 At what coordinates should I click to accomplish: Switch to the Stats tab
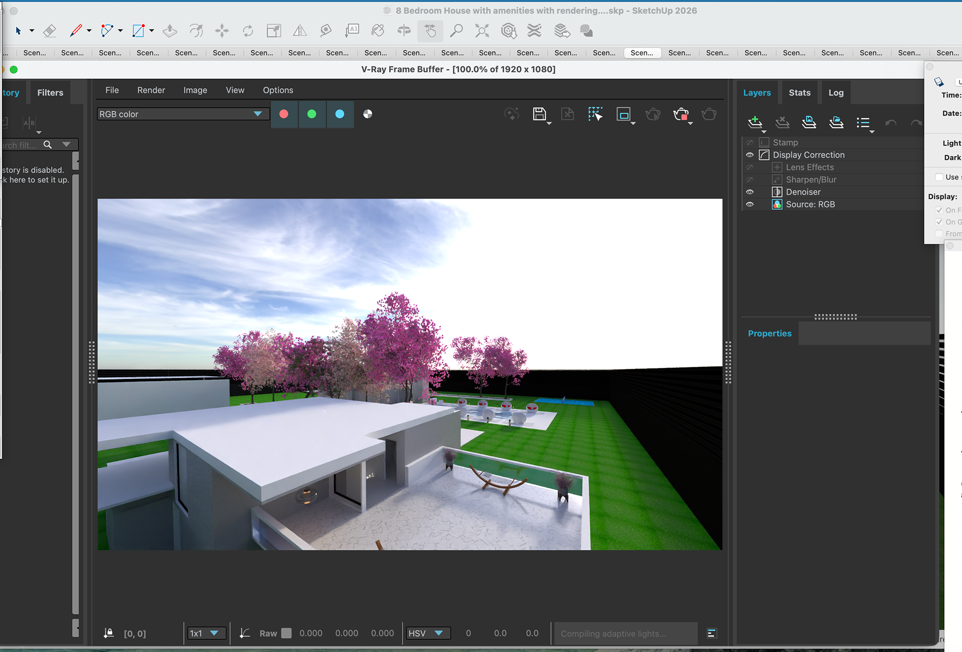click(799, 93)
